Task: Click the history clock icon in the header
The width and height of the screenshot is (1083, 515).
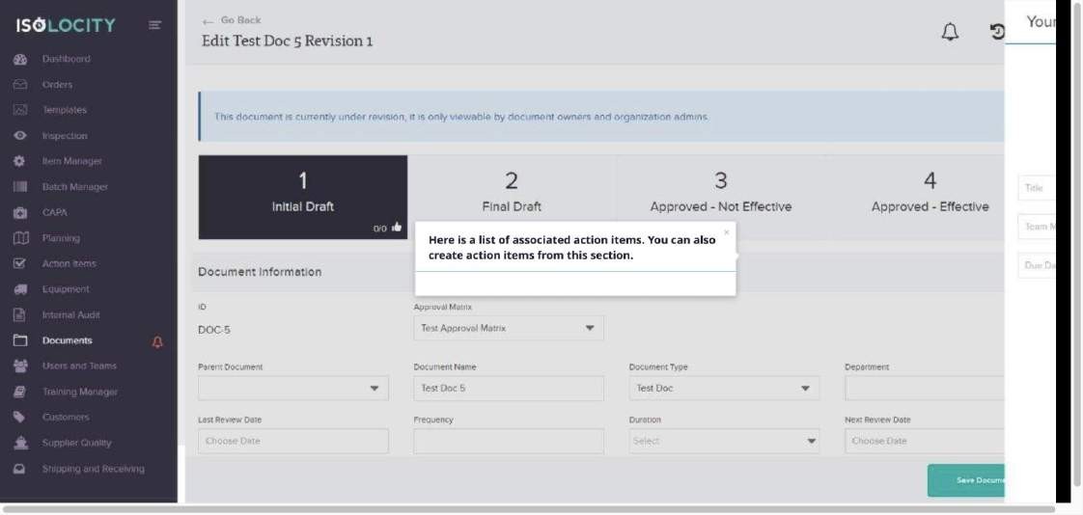Action: [x=997, y=32]
